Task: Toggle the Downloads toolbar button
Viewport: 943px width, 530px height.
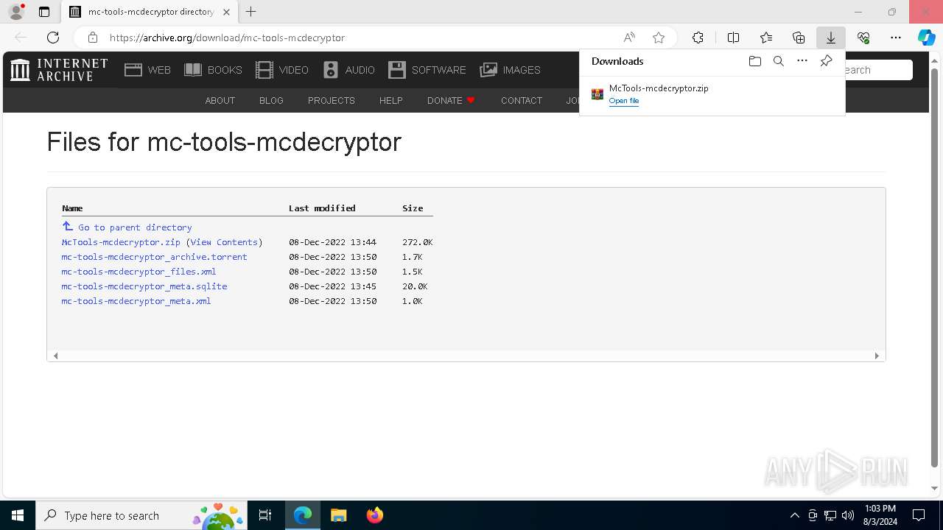Action: pos(830,38)
